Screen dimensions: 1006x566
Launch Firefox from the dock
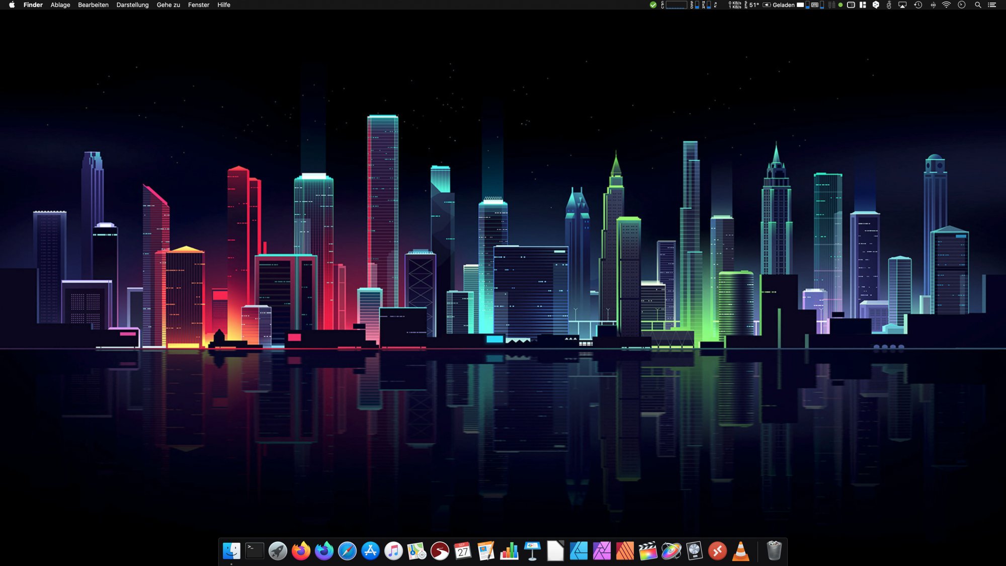pos(301,551)
